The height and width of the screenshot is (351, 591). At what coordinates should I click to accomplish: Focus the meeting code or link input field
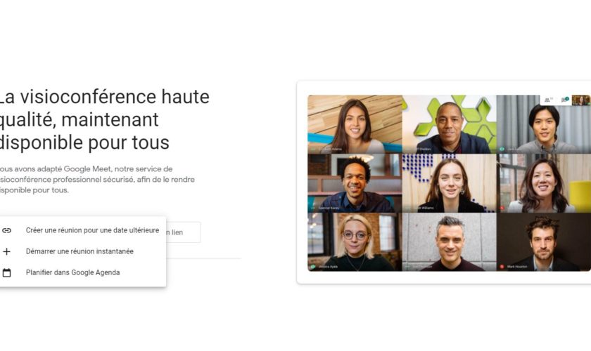(183, 232)
